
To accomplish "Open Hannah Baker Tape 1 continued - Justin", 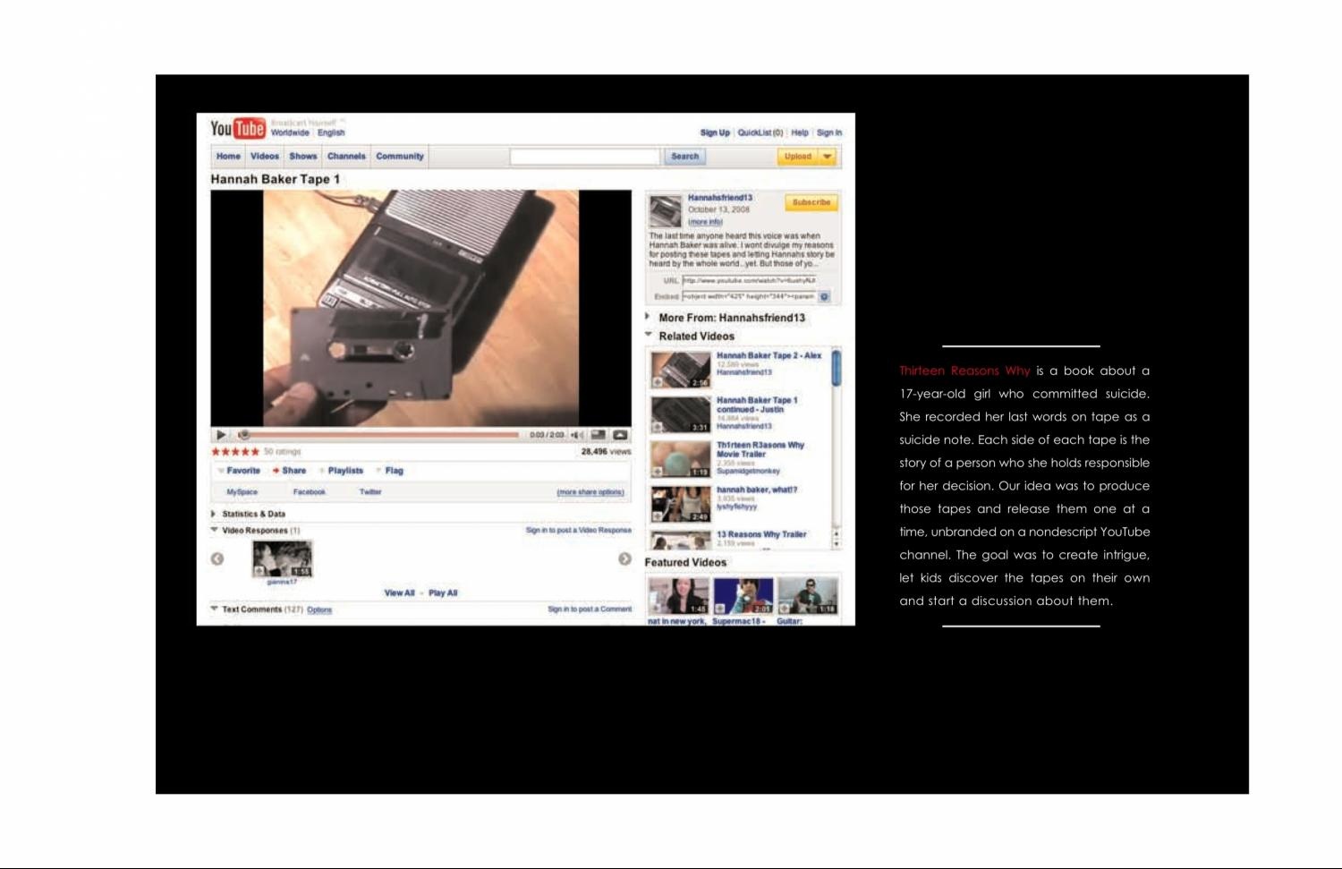I will pyautogui.click(x=757, y=405).
